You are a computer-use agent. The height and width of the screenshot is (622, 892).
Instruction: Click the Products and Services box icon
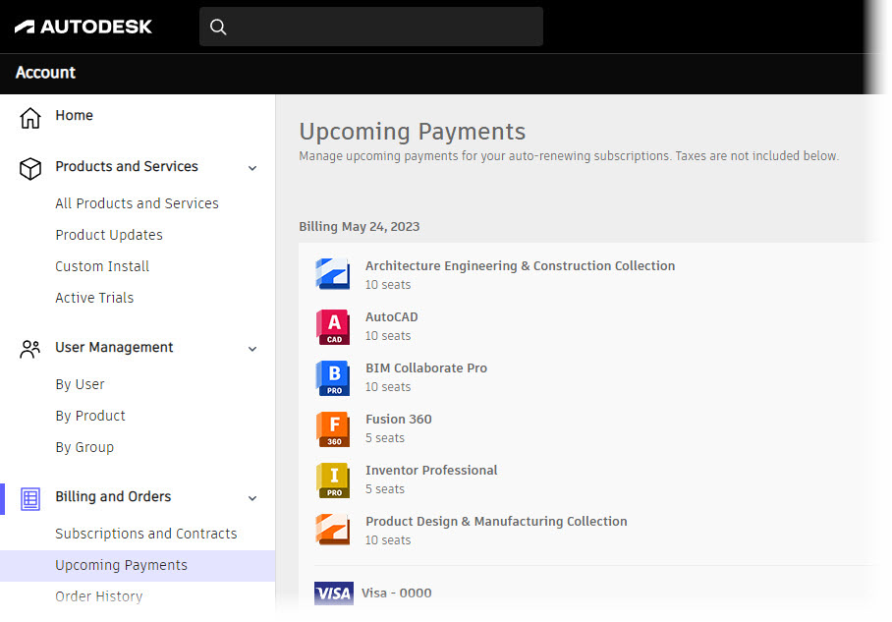pyautogui.click(x=29, y=166)
